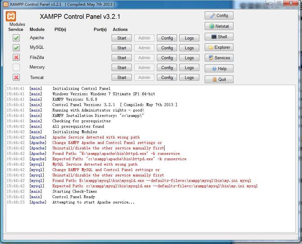Open the Mercury Logs menu
Image resolution: width=302 pixels, height=244 pixels.
(x=189, y=68)
